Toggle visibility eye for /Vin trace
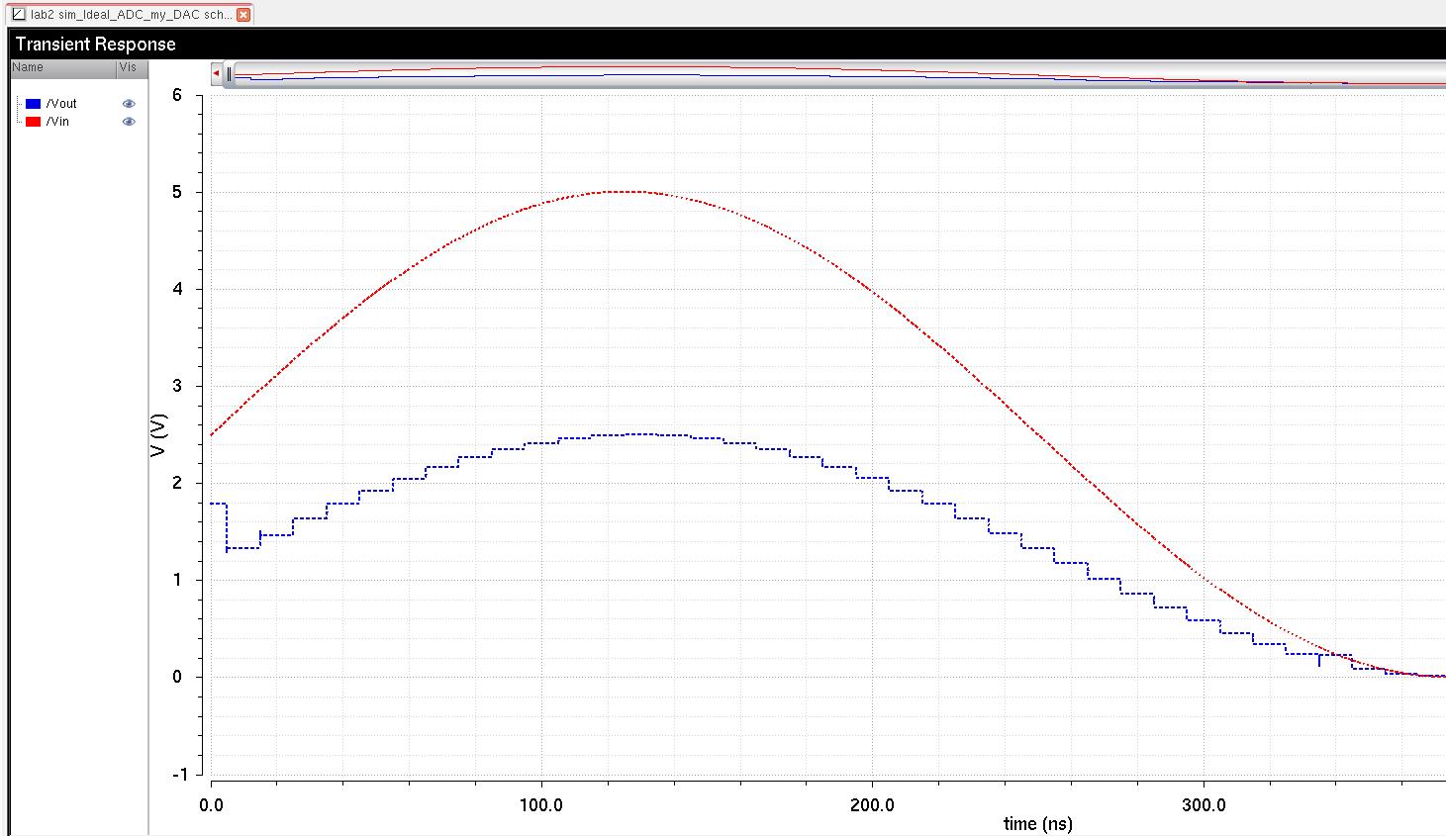The width and height of the screenshot is (1446, 836). click(x=129, y=122)
